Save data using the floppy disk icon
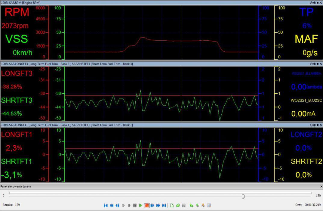 (183, 206)
